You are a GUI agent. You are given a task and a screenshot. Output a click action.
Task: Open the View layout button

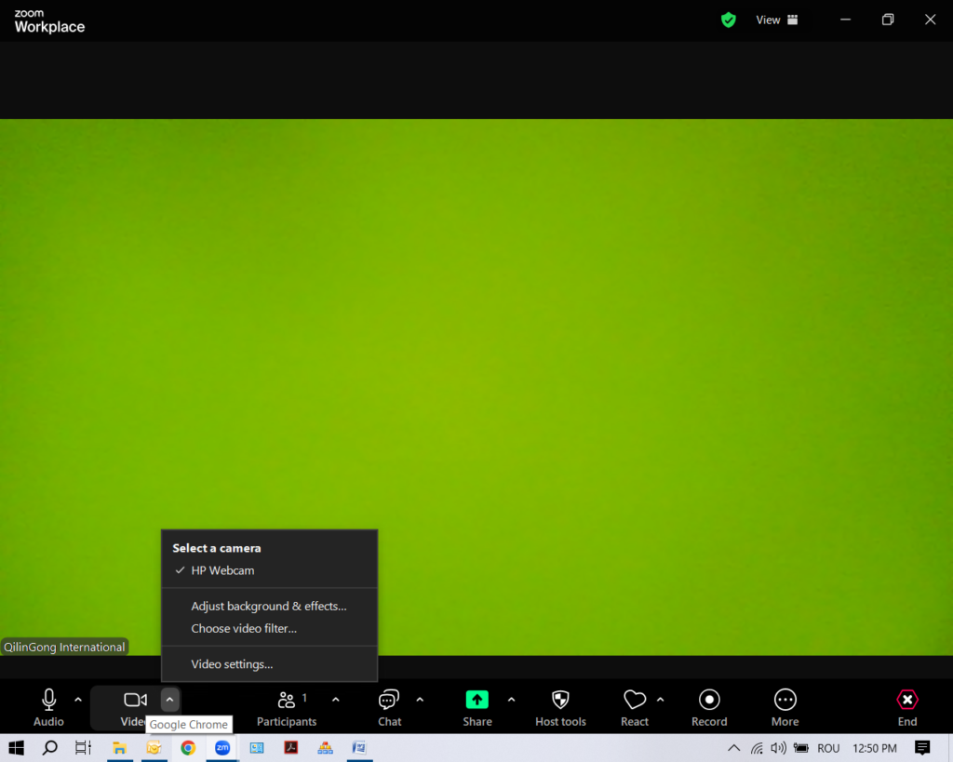pos(777,20)
